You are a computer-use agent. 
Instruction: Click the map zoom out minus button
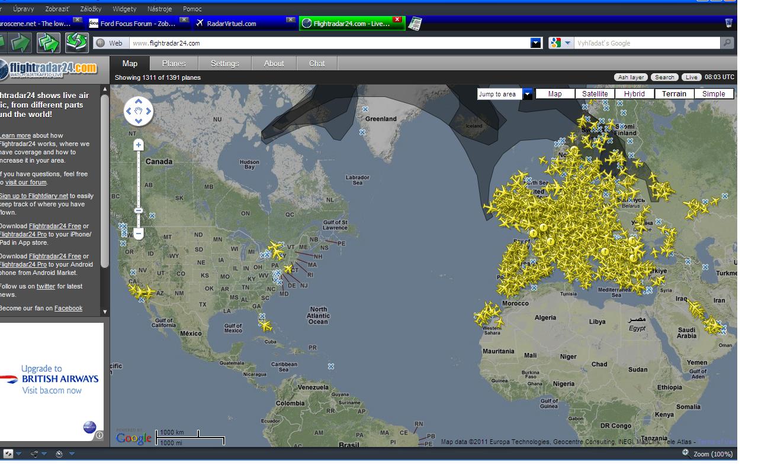pyautogui.click(x=139, y=234)
